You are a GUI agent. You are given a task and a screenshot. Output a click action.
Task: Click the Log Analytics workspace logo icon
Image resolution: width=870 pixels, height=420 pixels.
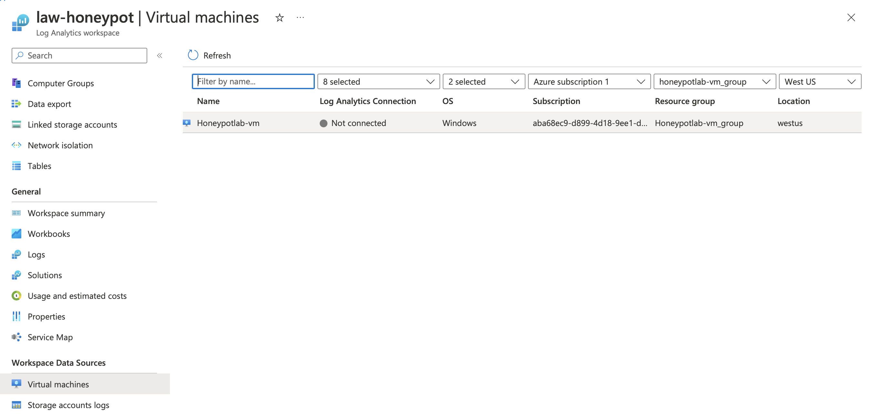click(x=20, y=22)
